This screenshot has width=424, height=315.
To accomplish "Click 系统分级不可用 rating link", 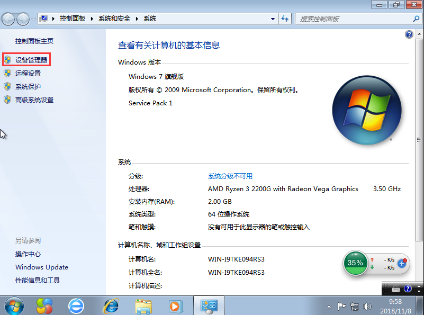I will coord(230,176).
